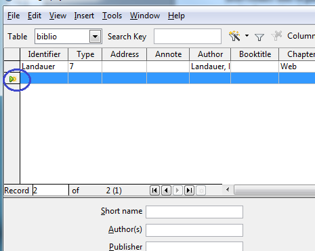The image size is (315, 251).
Task: Click the Record number field
Action: tap(51, 191)
